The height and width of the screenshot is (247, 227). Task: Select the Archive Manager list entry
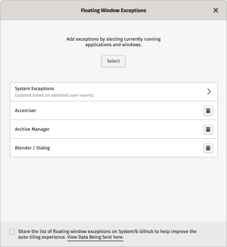pyautogui.click(x=113, y=129)
